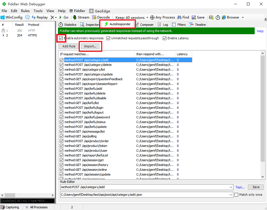Click the Fiddler app icon in title bar
267x210 pixels.
pos(4,4)
